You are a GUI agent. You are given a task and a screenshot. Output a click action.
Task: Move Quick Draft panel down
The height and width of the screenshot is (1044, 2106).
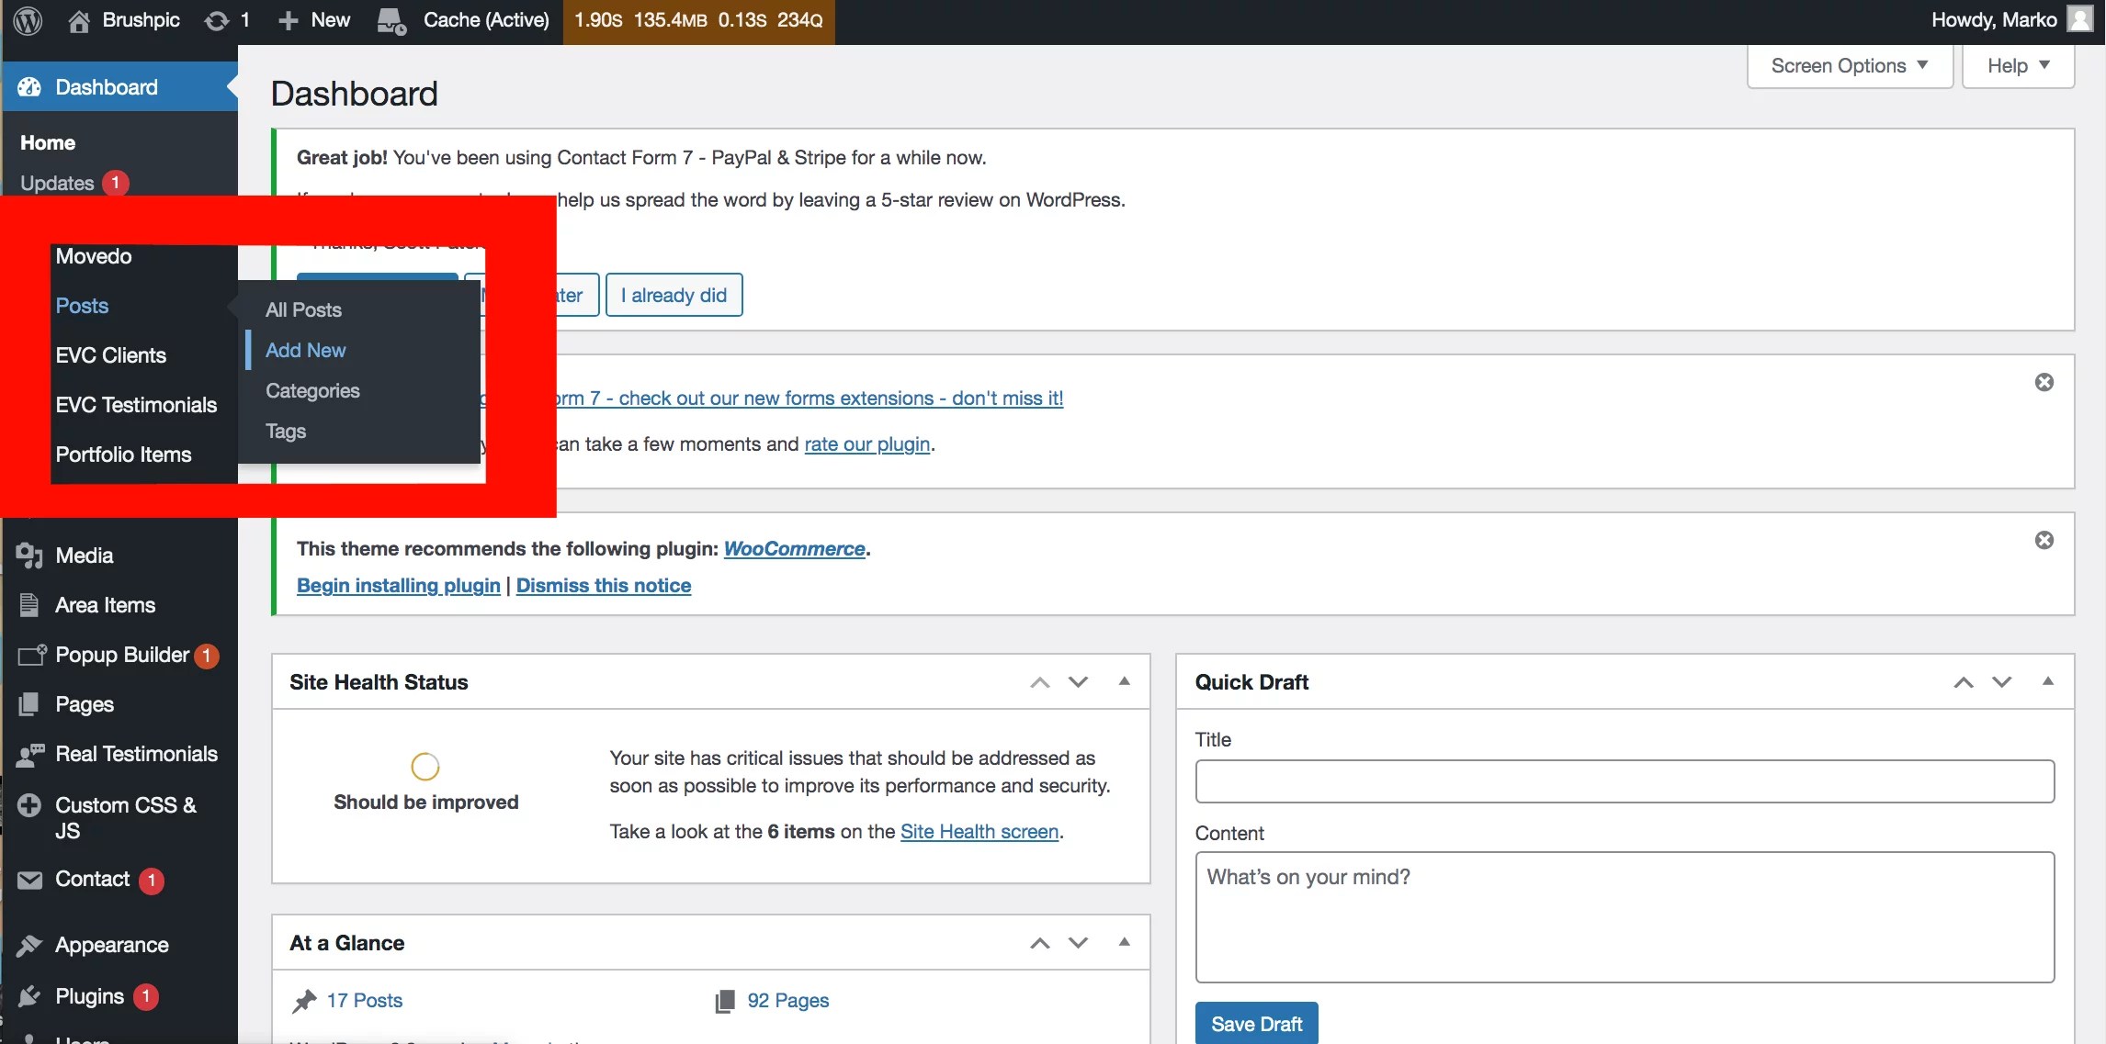point(2002,681)
